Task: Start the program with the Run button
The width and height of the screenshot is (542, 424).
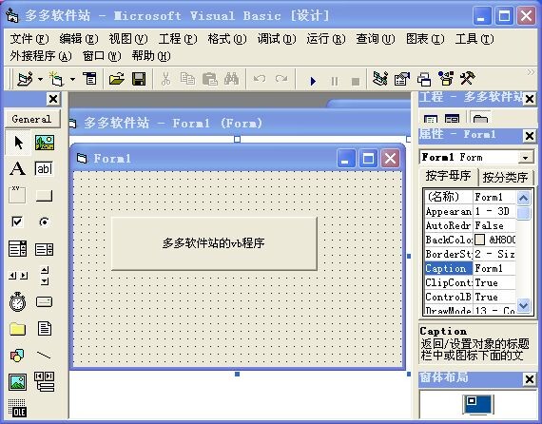Action: coord(313,81)
